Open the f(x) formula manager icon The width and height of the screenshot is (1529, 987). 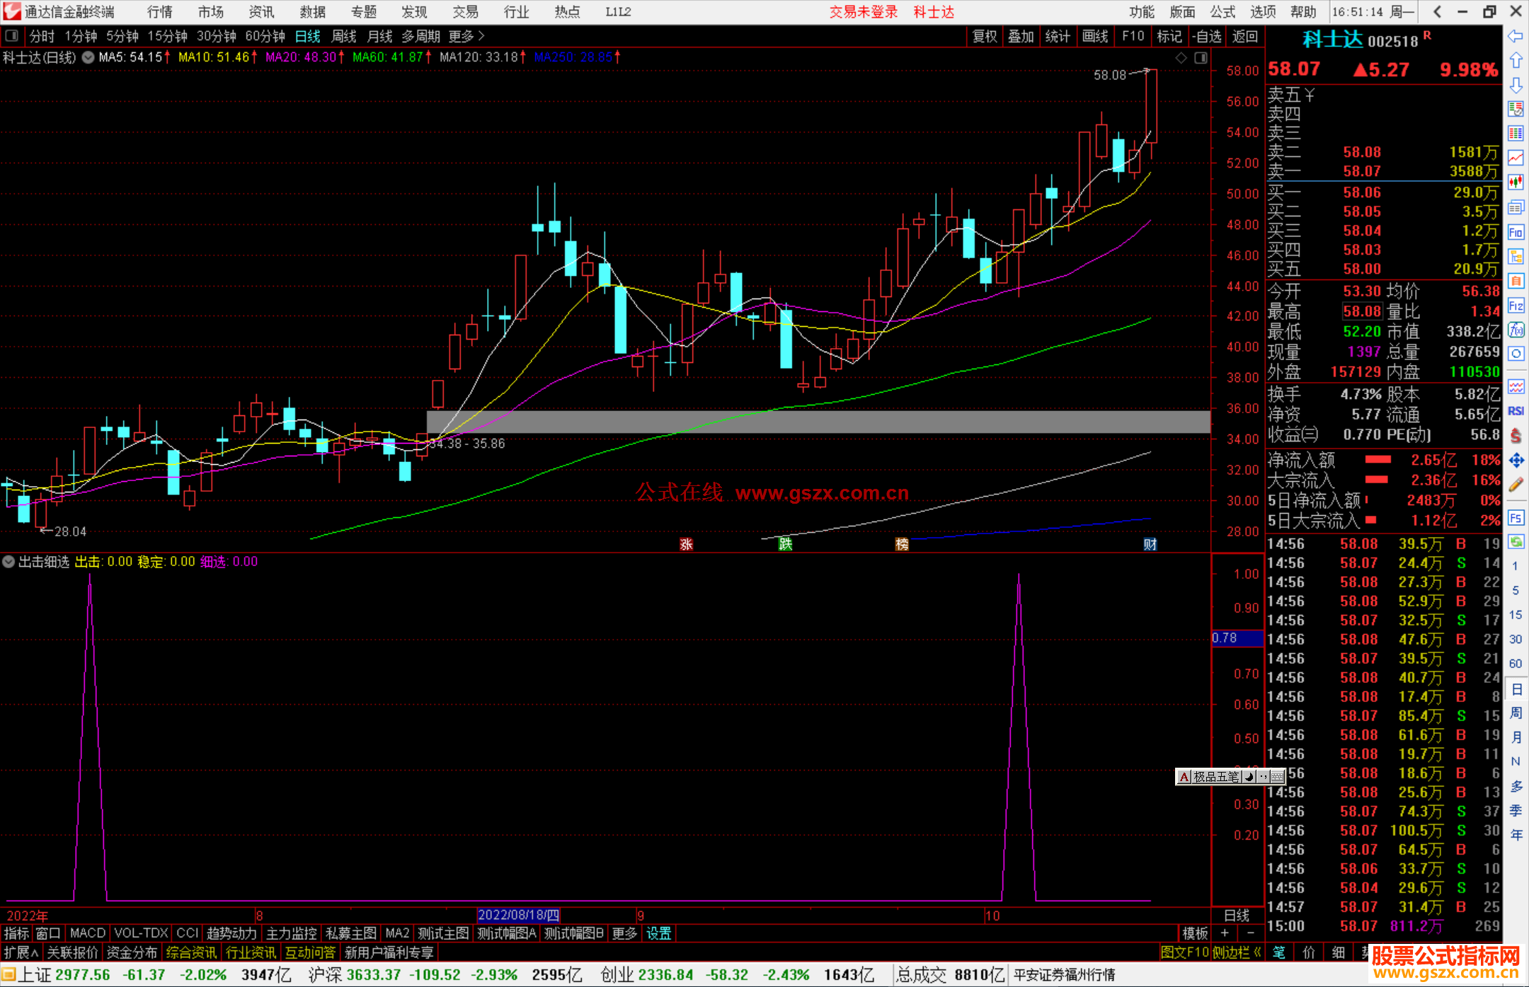pos(1516,330)
